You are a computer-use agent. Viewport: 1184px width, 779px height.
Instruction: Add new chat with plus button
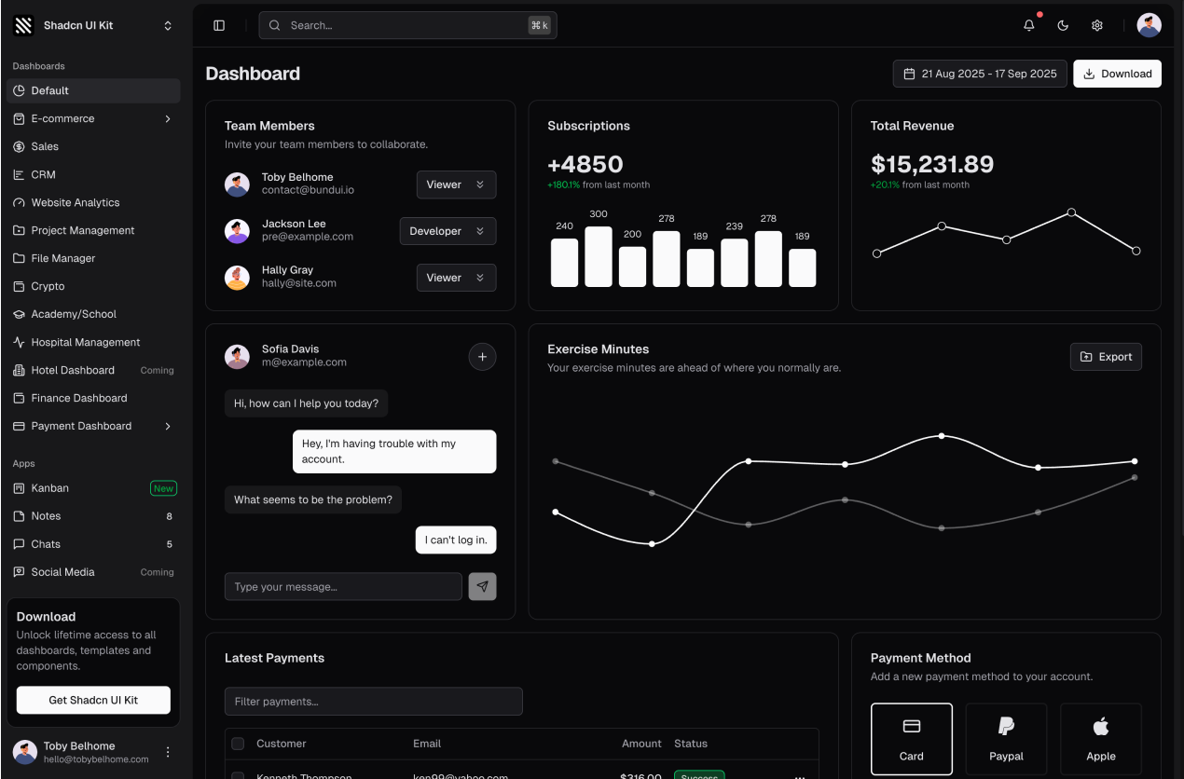pos(482,356)
